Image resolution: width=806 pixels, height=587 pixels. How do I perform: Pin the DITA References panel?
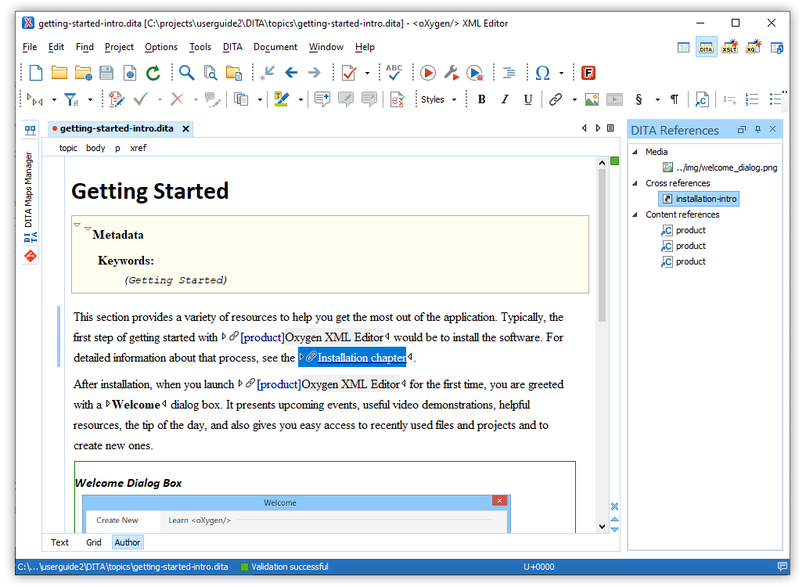tap(757, 129)
